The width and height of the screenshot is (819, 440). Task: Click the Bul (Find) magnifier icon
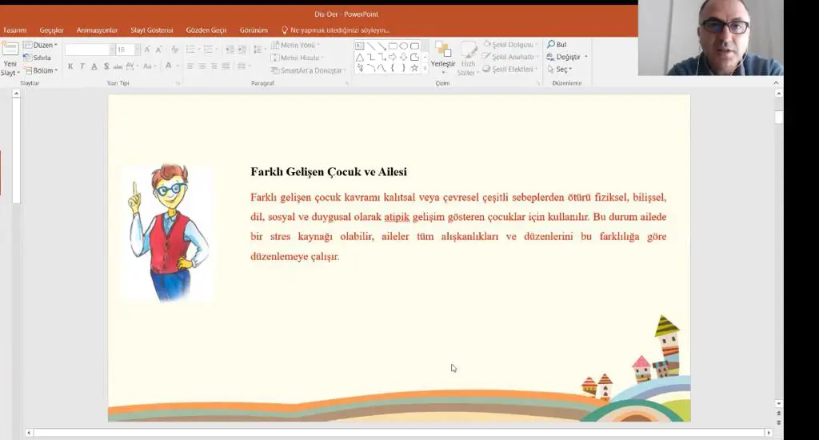click(x=551, y=45)
